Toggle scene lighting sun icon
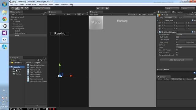Screen dimensions: 196x110 pyautogui.click(x=83, y=14)
